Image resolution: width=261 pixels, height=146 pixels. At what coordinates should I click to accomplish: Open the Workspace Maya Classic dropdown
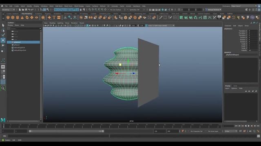tap(244, 6)
